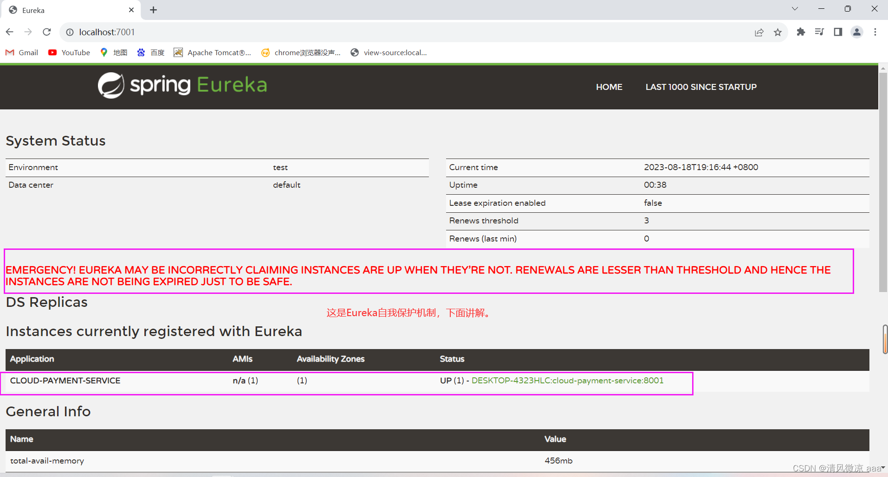Click the Data center value default
The image size is (888, 477).
(286, 184)
